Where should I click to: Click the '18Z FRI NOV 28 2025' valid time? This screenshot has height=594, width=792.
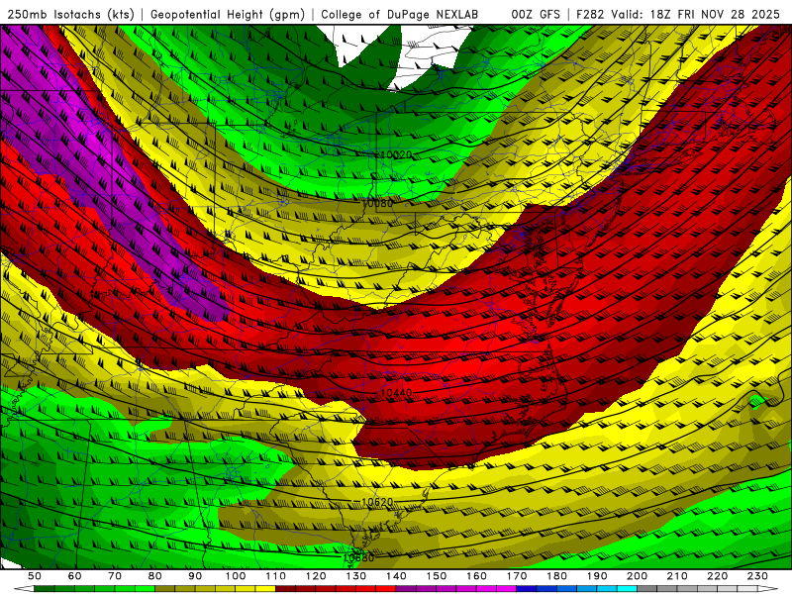click(x=715, y=14)
